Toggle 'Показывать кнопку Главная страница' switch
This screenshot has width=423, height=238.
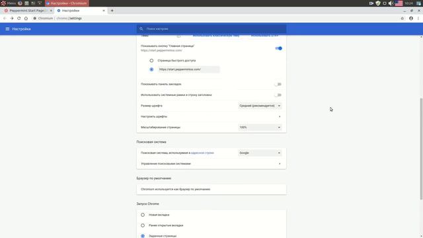coord(278,48)
